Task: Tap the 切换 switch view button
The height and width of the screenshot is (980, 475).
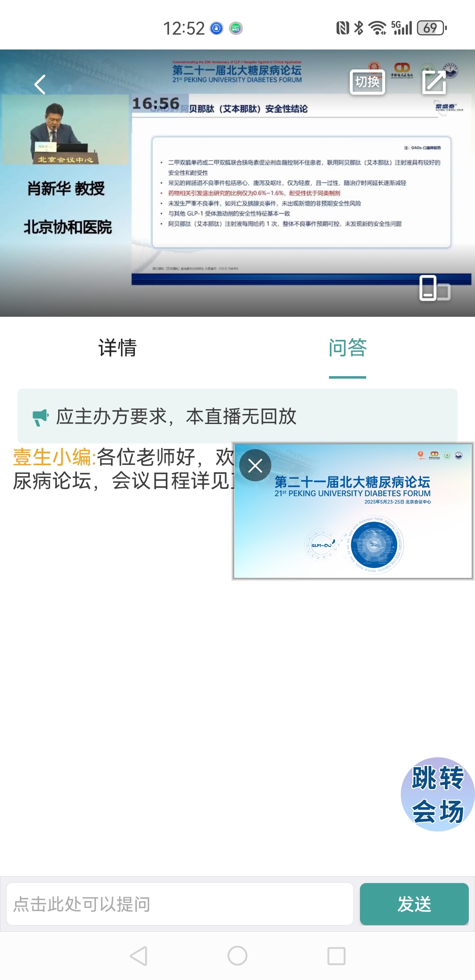Action: click(367, 82)
